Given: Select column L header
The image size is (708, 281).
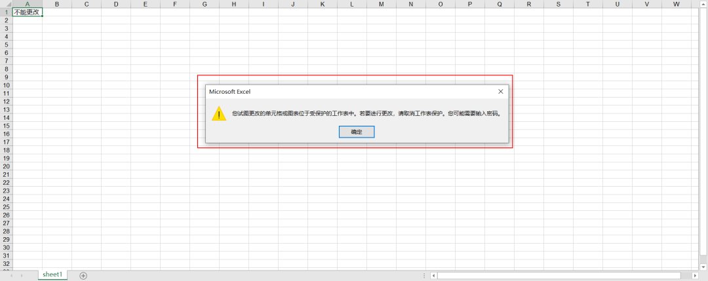Looking at the screenshot, I should 352,4.
